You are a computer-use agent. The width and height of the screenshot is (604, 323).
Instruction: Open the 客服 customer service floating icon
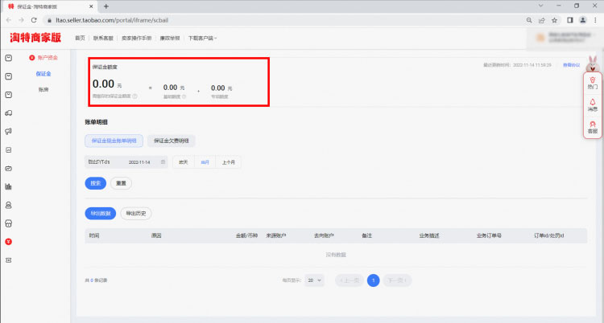(x=593, y=127)
